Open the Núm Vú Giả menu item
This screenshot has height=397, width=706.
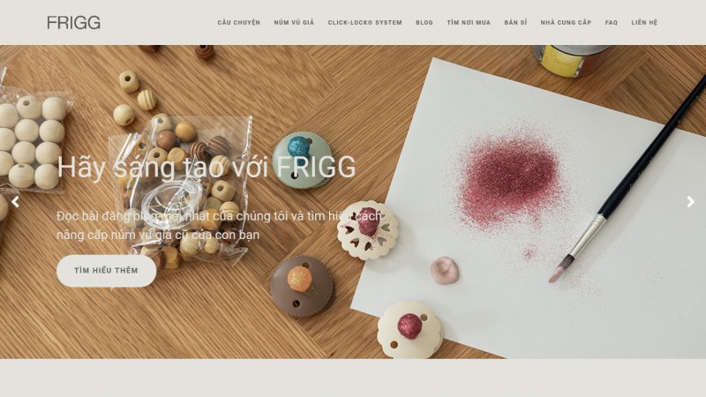click(x=294, y=23)
